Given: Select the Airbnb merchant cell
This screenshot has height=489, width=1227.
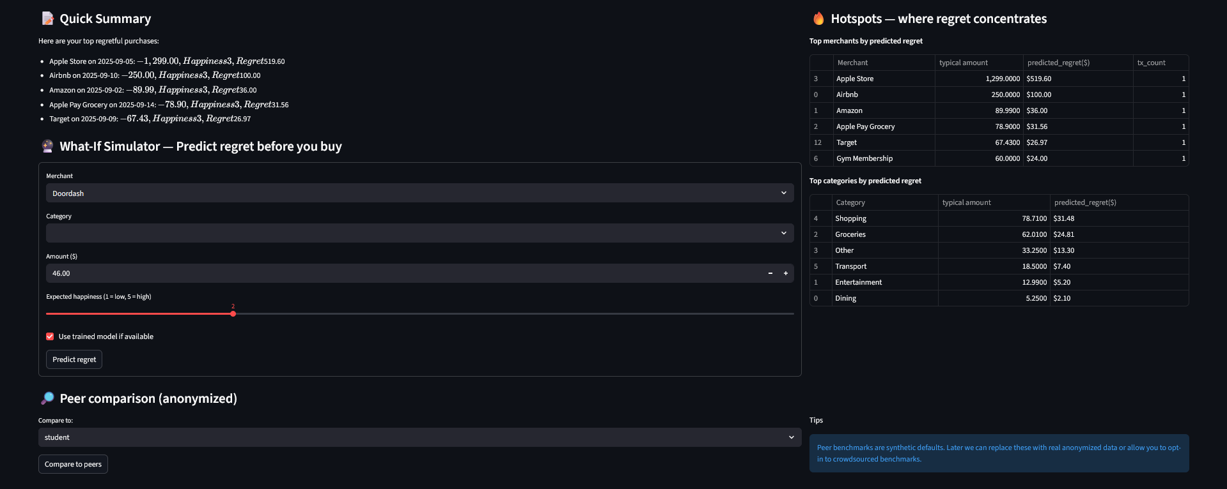Looking at the screenshot, I should 884,94.
